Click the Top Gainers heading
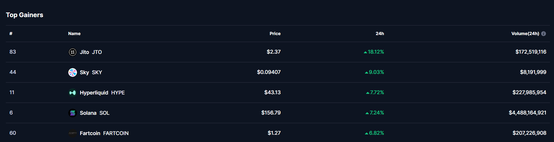Viewport: 554px width, 142px height. (24, 15)
